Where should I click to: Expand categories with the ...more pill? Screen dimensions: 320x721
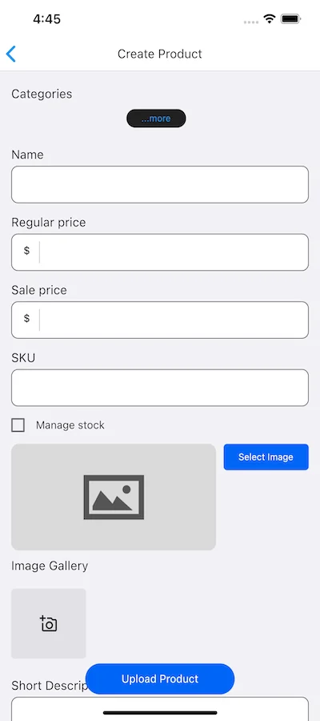tap(156, 119)
